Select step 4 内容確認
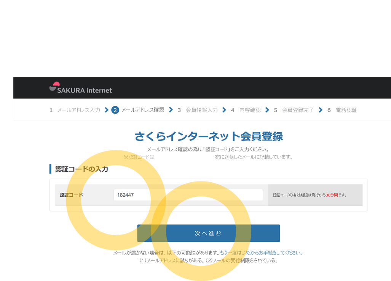391x281 pixels. point(246,110)
